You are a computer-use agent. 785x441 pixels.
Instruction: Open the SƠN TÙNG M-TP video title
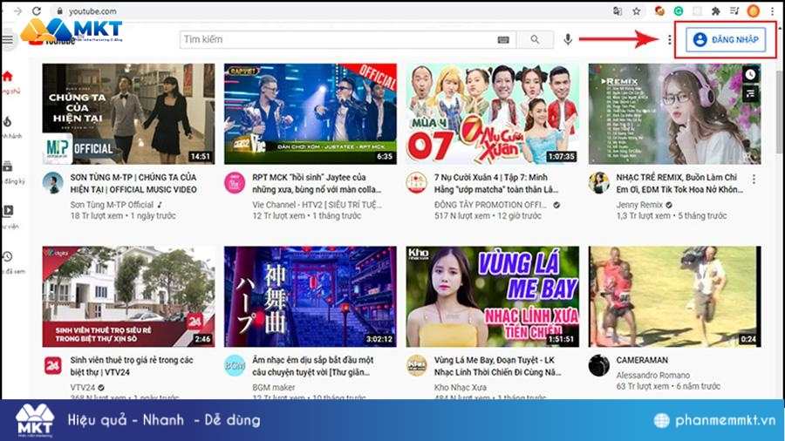click(x=133, y=184)
